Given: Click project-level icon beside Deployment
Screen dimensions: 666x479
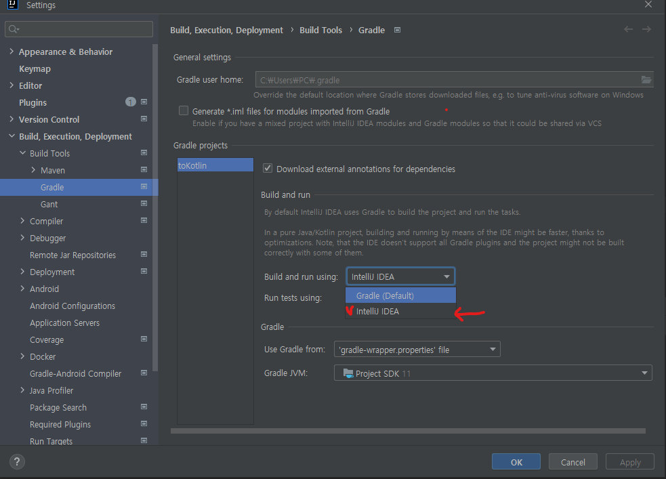Looking at the screenshot, I should (144, 272).
